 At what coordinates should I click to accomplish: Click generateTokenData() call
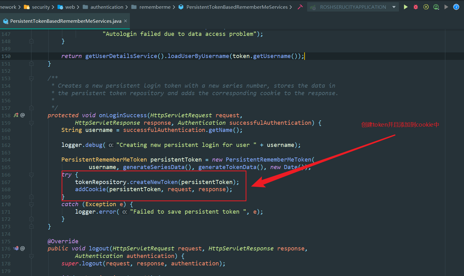(231, 167)
